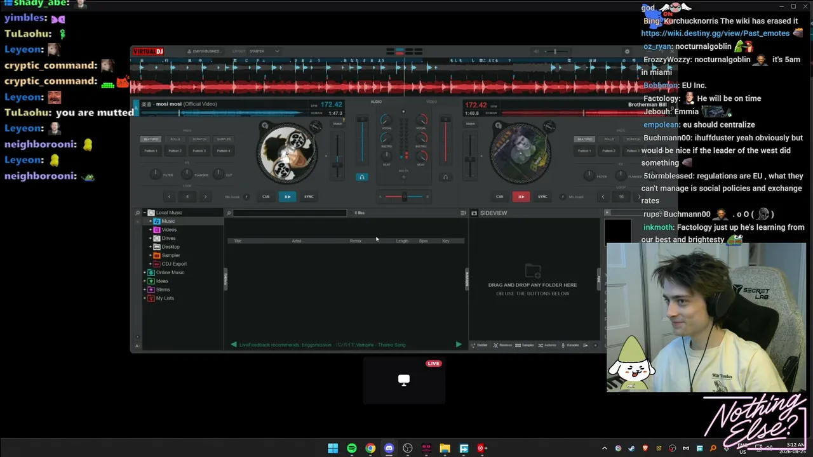Click the browser search magnifier icon
Viewport: 813px width, 457px height.
(x=229, y=213)
